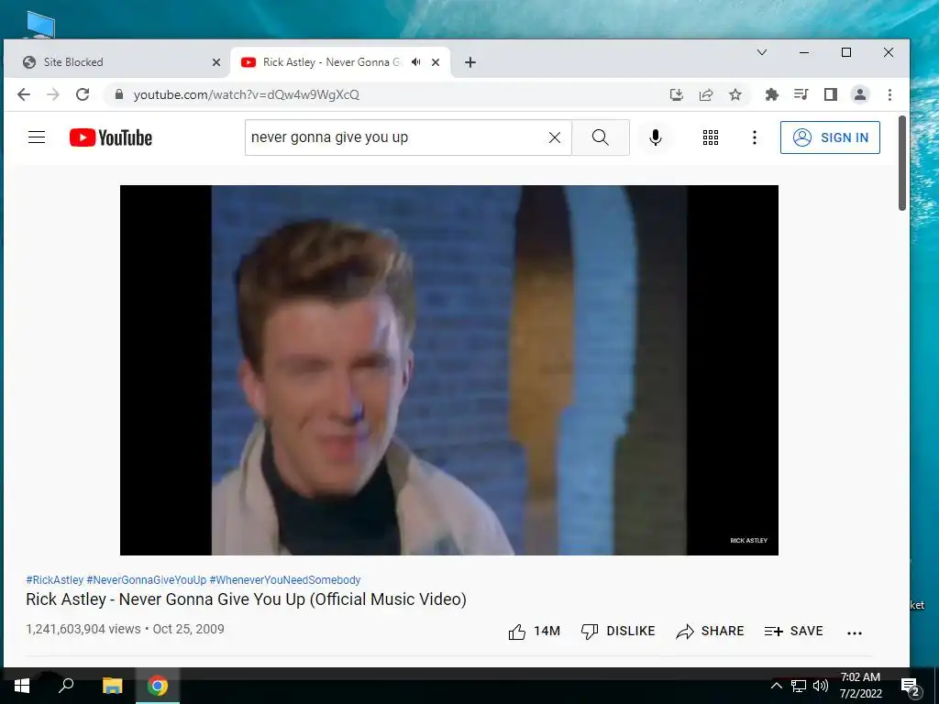The image size is (939, 704).
Task: Open the YouTube hamburger guide menu
Action: pyautogui.click(x=37, y=137)
